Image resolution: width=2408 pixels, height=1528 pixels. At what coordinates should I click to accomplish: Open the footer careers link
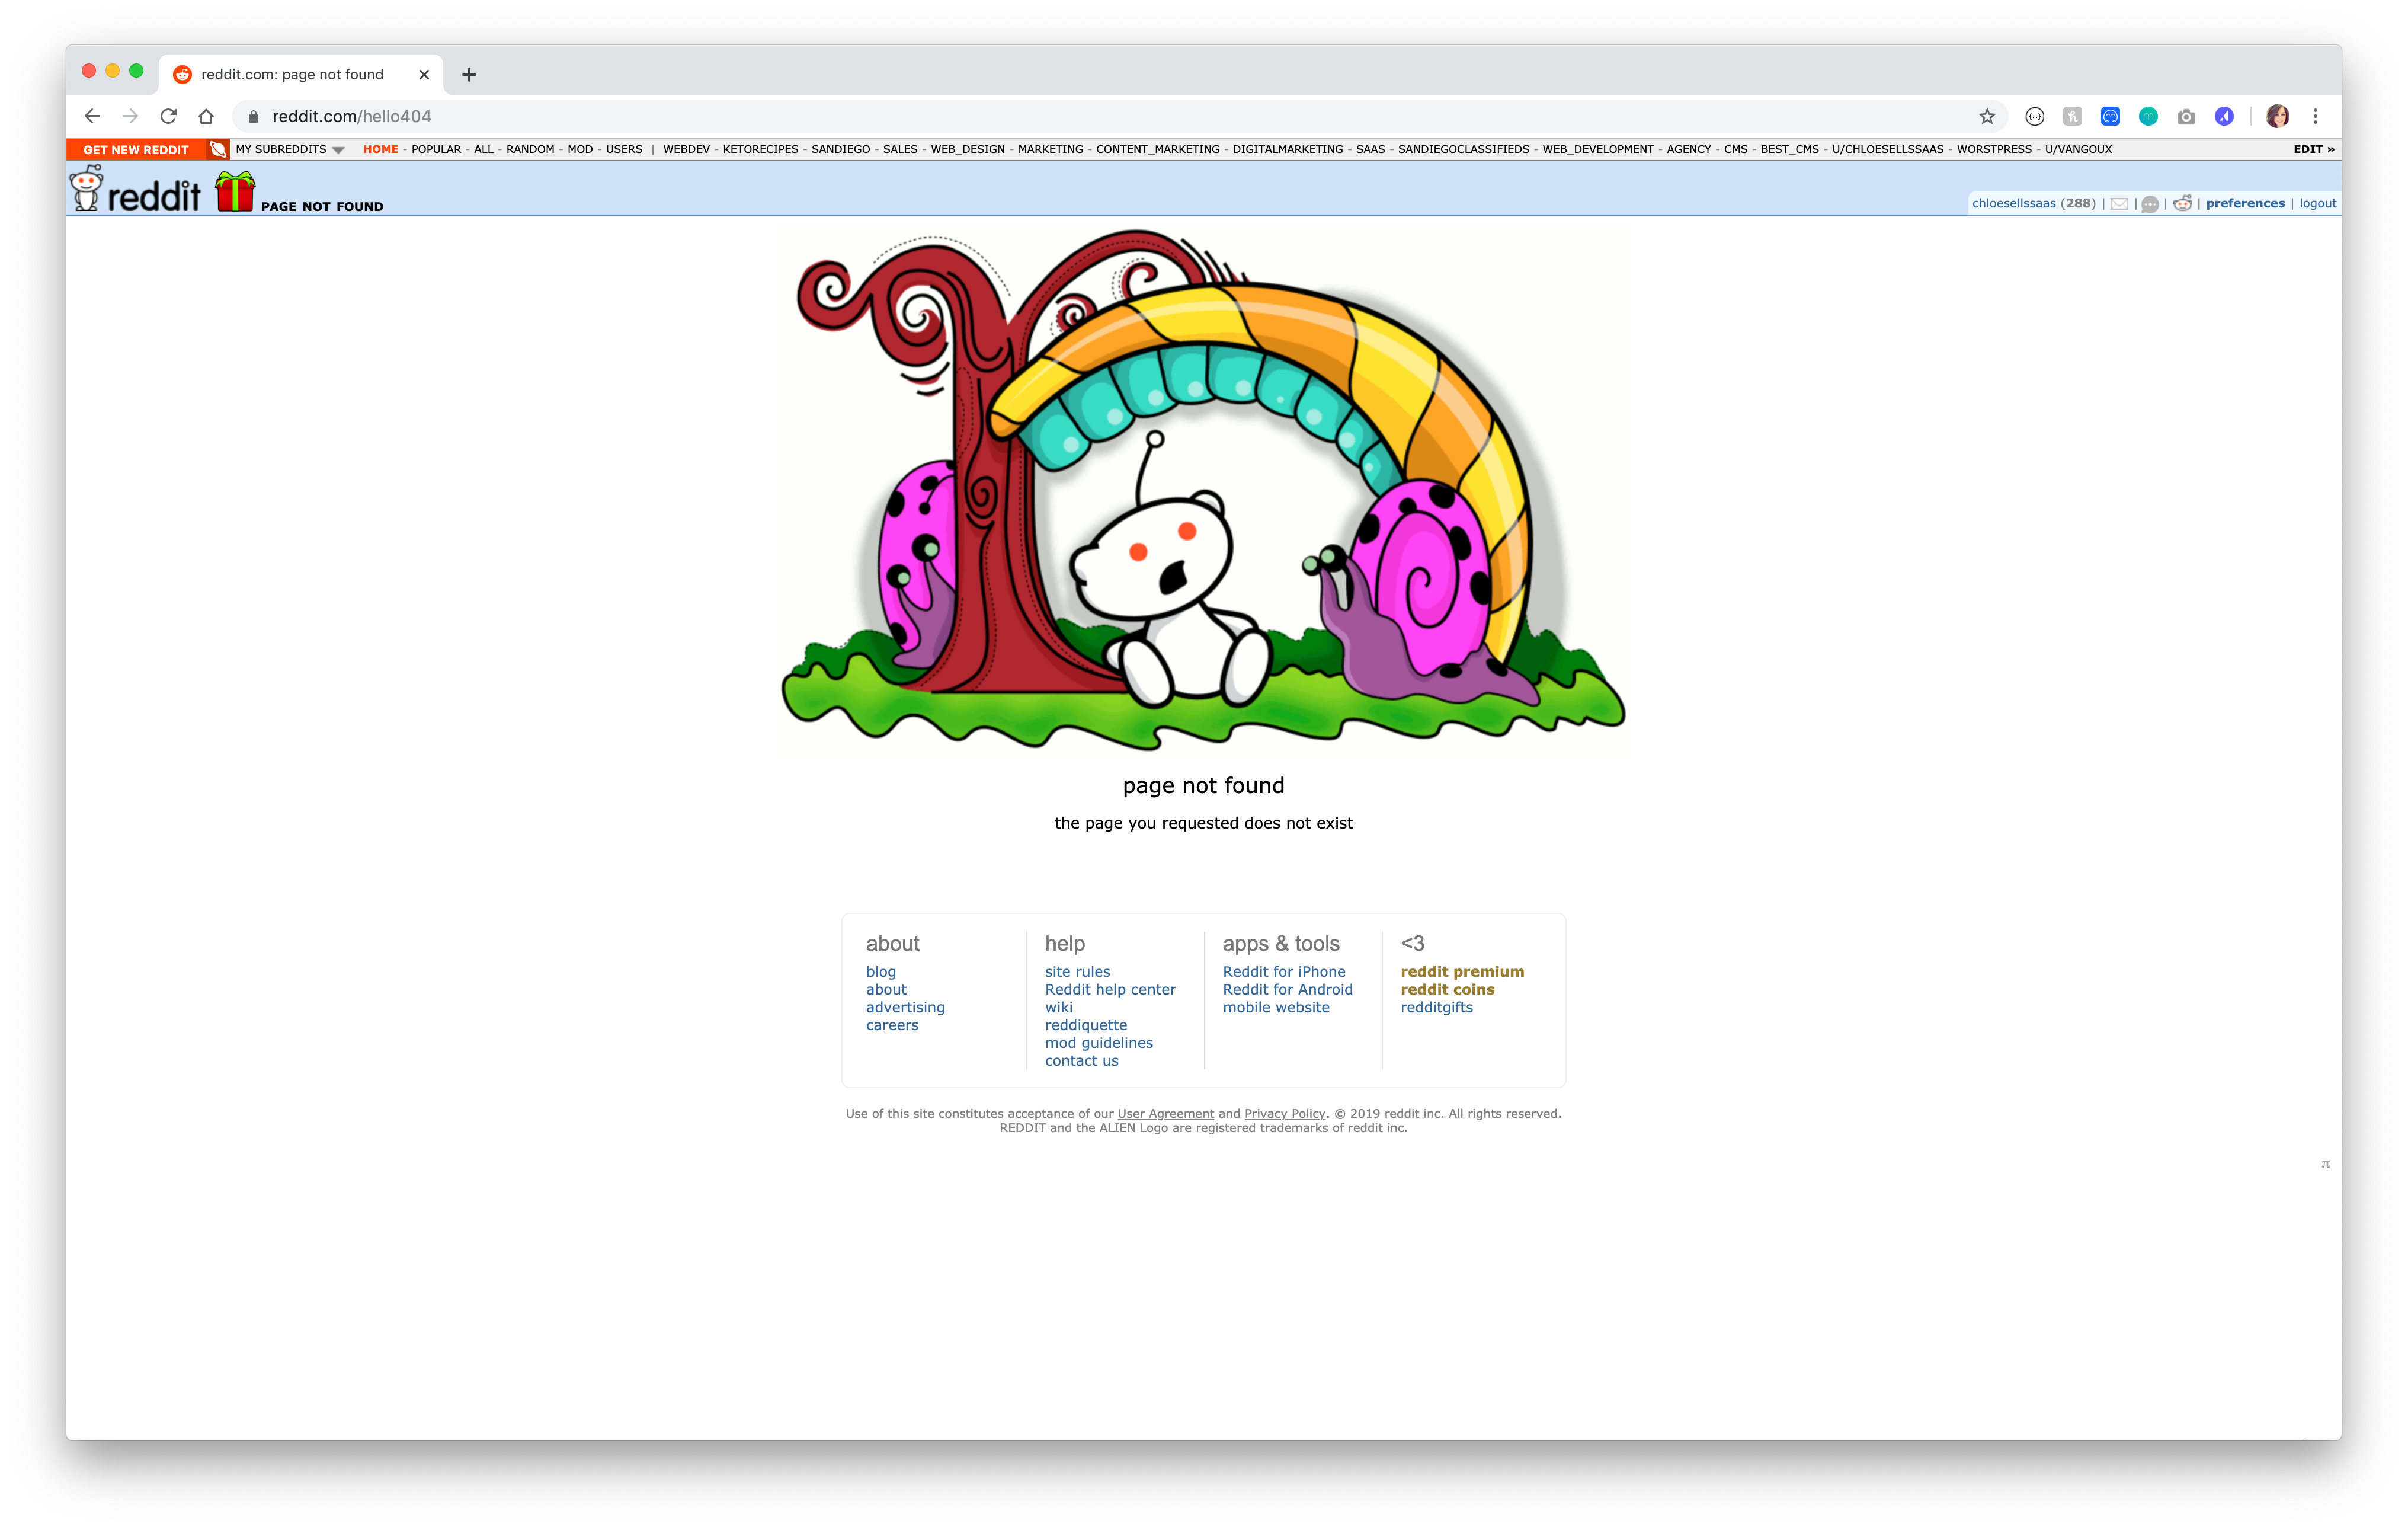891,1025
